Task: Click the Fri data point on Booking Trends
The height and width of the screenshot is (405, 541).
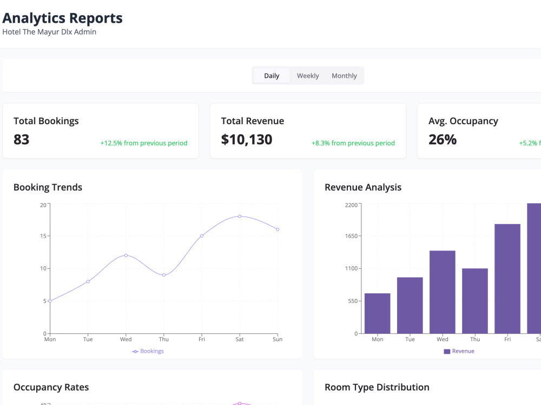Action: coord(202,236)
